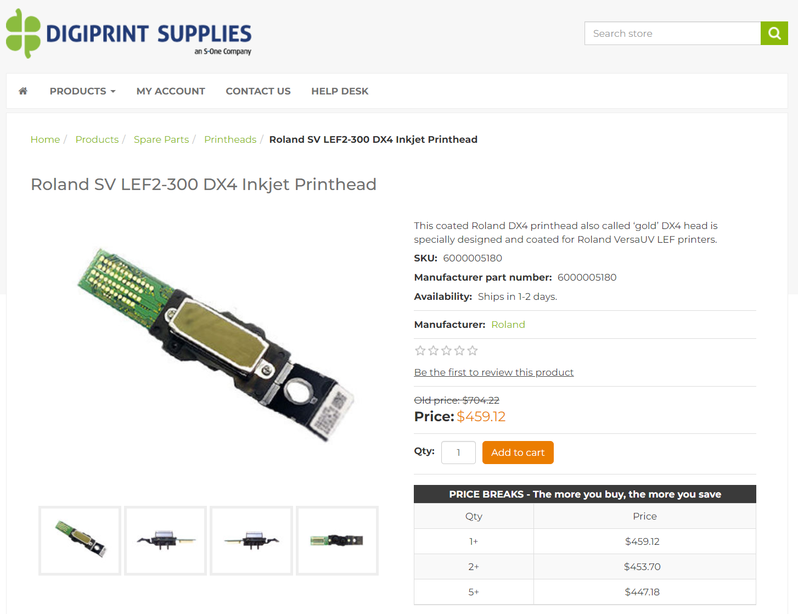This screenshot has height=614, width=798.
Task: Rate the product with the third star
Action: pyautogui.click(x=446, y=350)
